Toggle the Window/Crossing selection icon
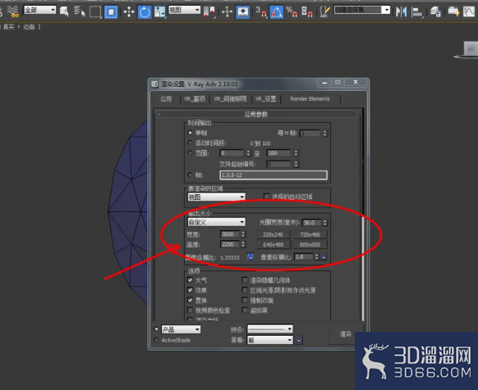 point(111,12)
